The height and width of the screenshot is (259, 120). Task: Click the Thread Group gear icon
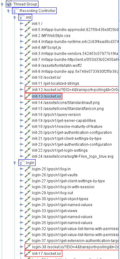(x=9, y=4)
